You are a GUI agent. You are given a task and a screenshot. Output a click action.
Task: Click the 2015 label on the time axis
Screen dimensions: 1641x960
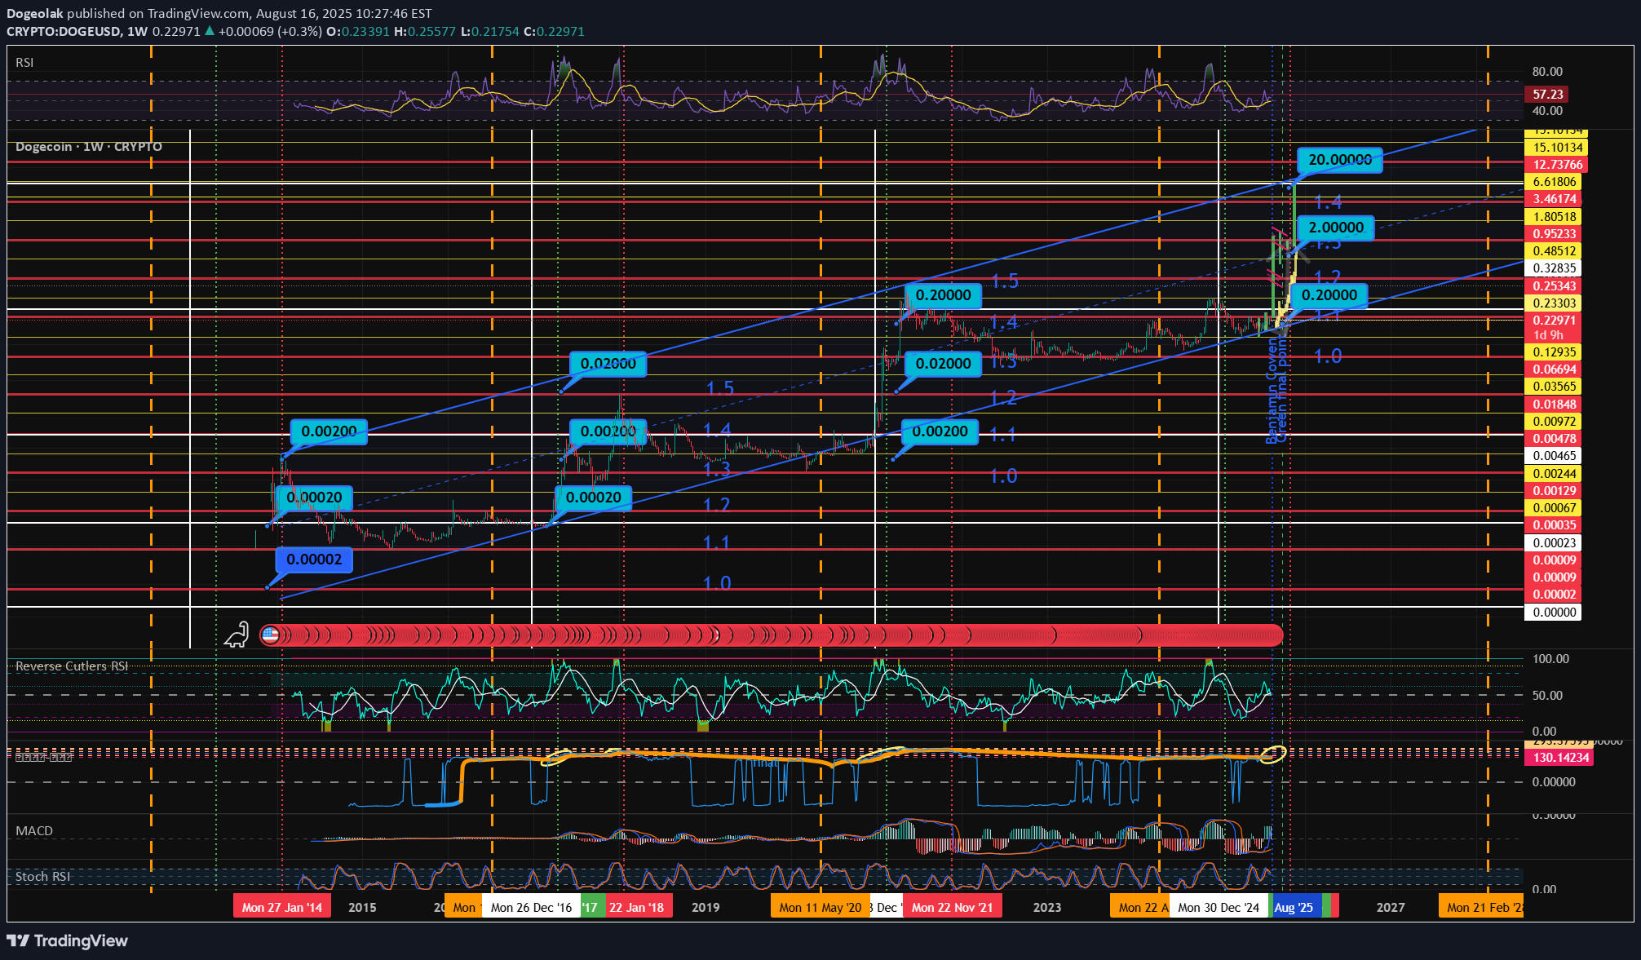click(362, 907)
